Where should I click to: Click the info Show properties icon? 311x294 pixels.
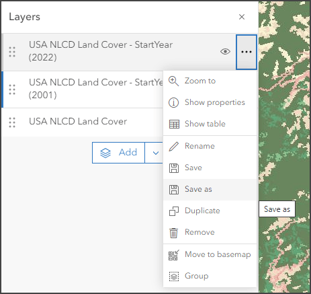(173, 103)
